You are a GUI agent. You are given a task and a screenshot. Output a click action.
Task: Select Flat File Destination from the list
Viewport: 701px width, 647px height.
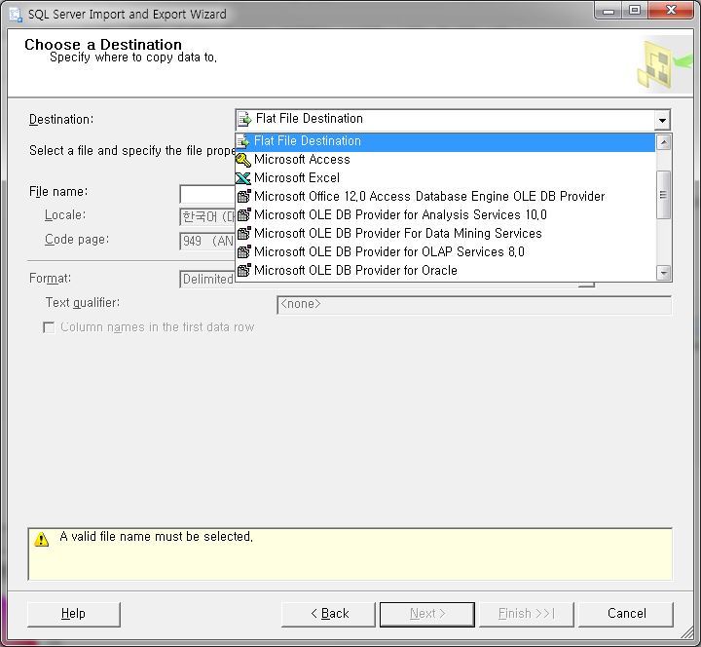445,141
